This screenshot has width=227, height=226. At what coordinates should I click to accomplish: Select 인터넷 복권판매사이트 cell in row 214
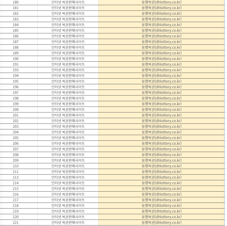(x=68, y=183)
